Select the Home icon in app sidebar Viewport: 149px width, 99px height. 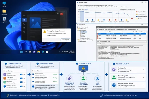click(x=24, y=20)
